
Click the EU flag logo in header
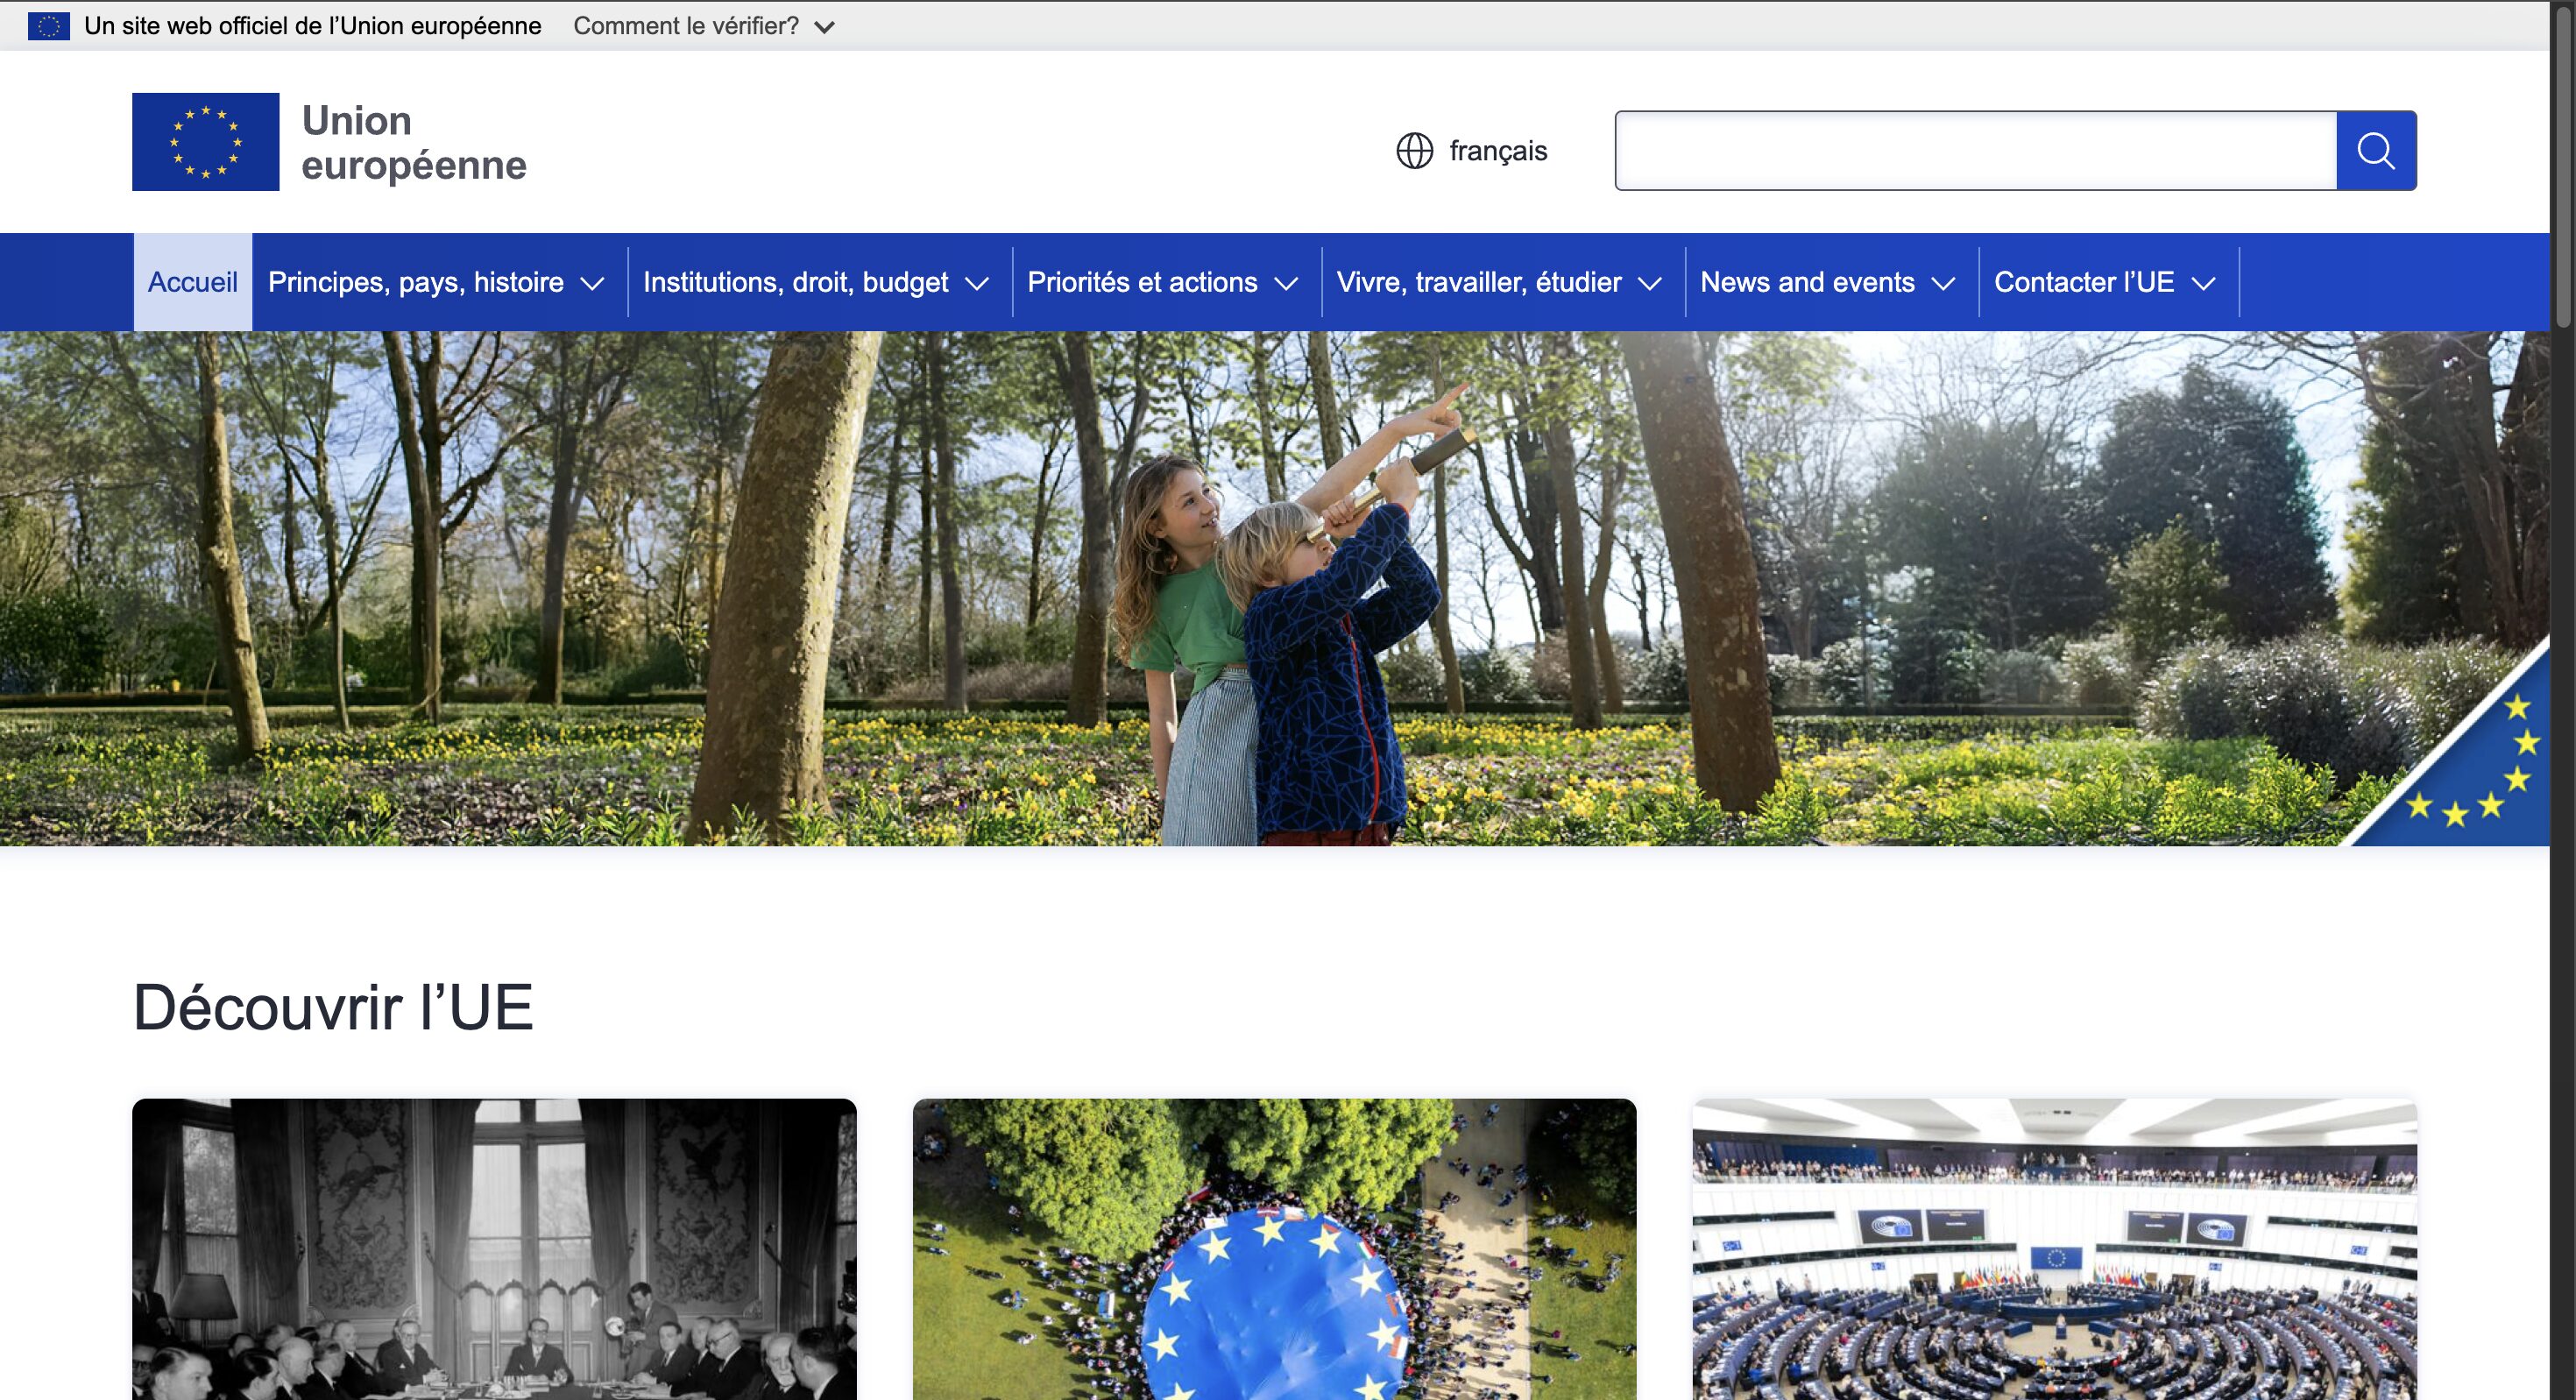coord(205,142)
